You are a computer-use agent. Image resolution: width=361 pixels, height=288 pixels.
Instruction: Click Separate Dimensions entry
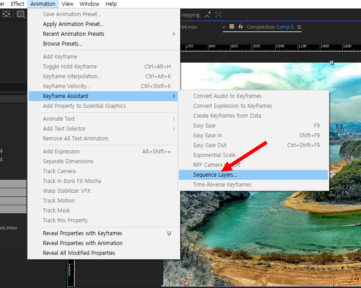[104, 161]
